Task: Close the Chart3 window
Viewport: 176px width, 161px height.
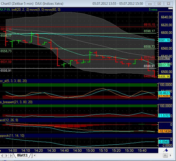Action: (168, 4)
